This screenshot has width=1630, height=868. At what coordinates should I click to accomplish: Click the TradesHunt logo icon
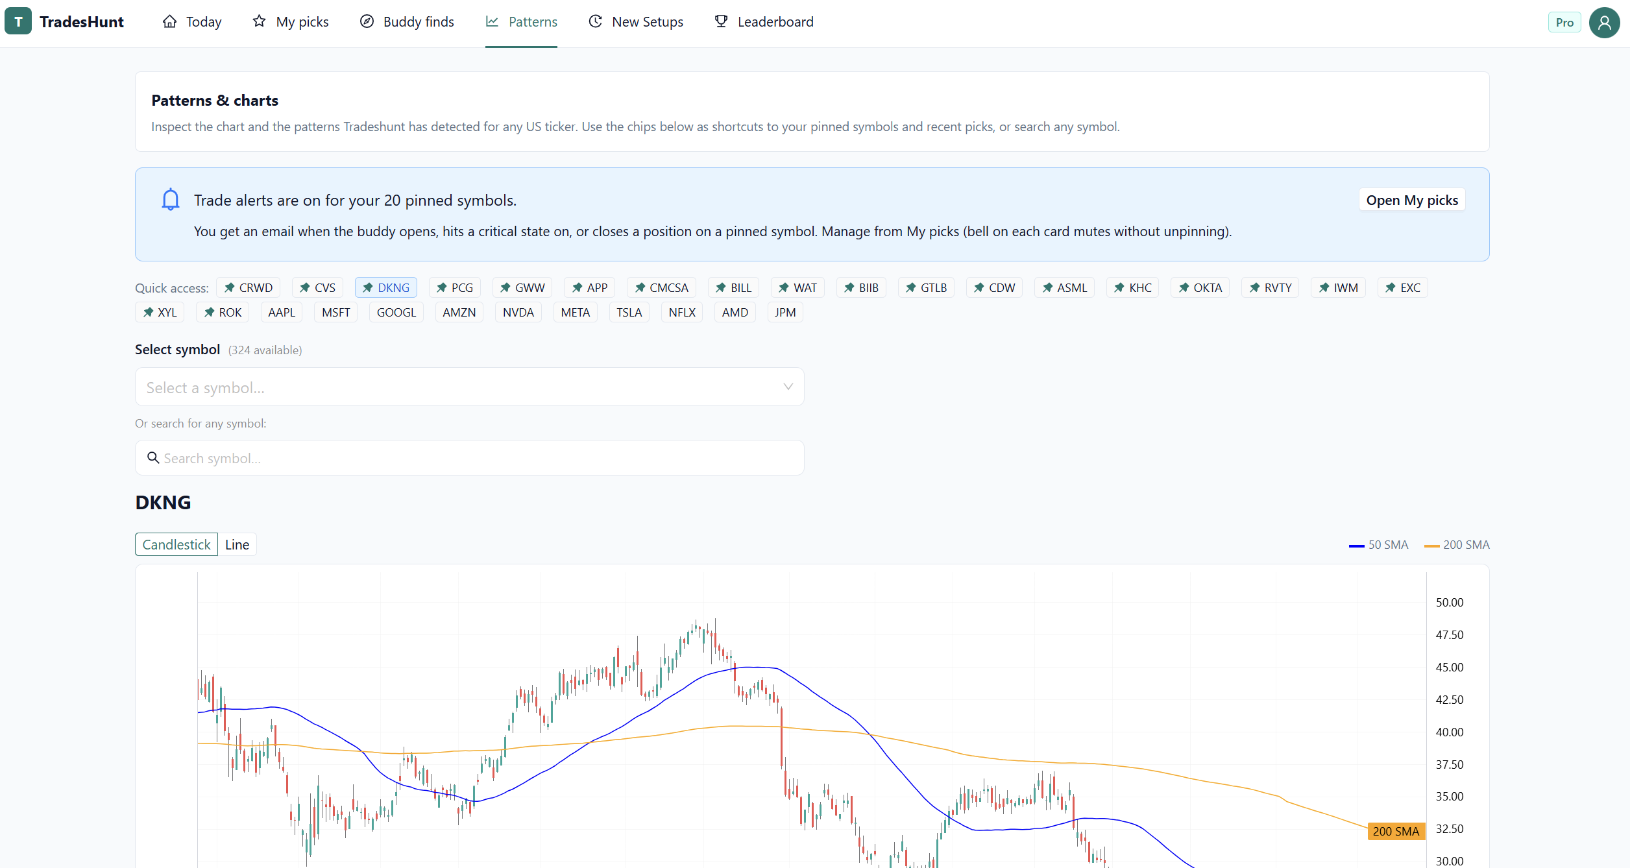coord(18,21)
